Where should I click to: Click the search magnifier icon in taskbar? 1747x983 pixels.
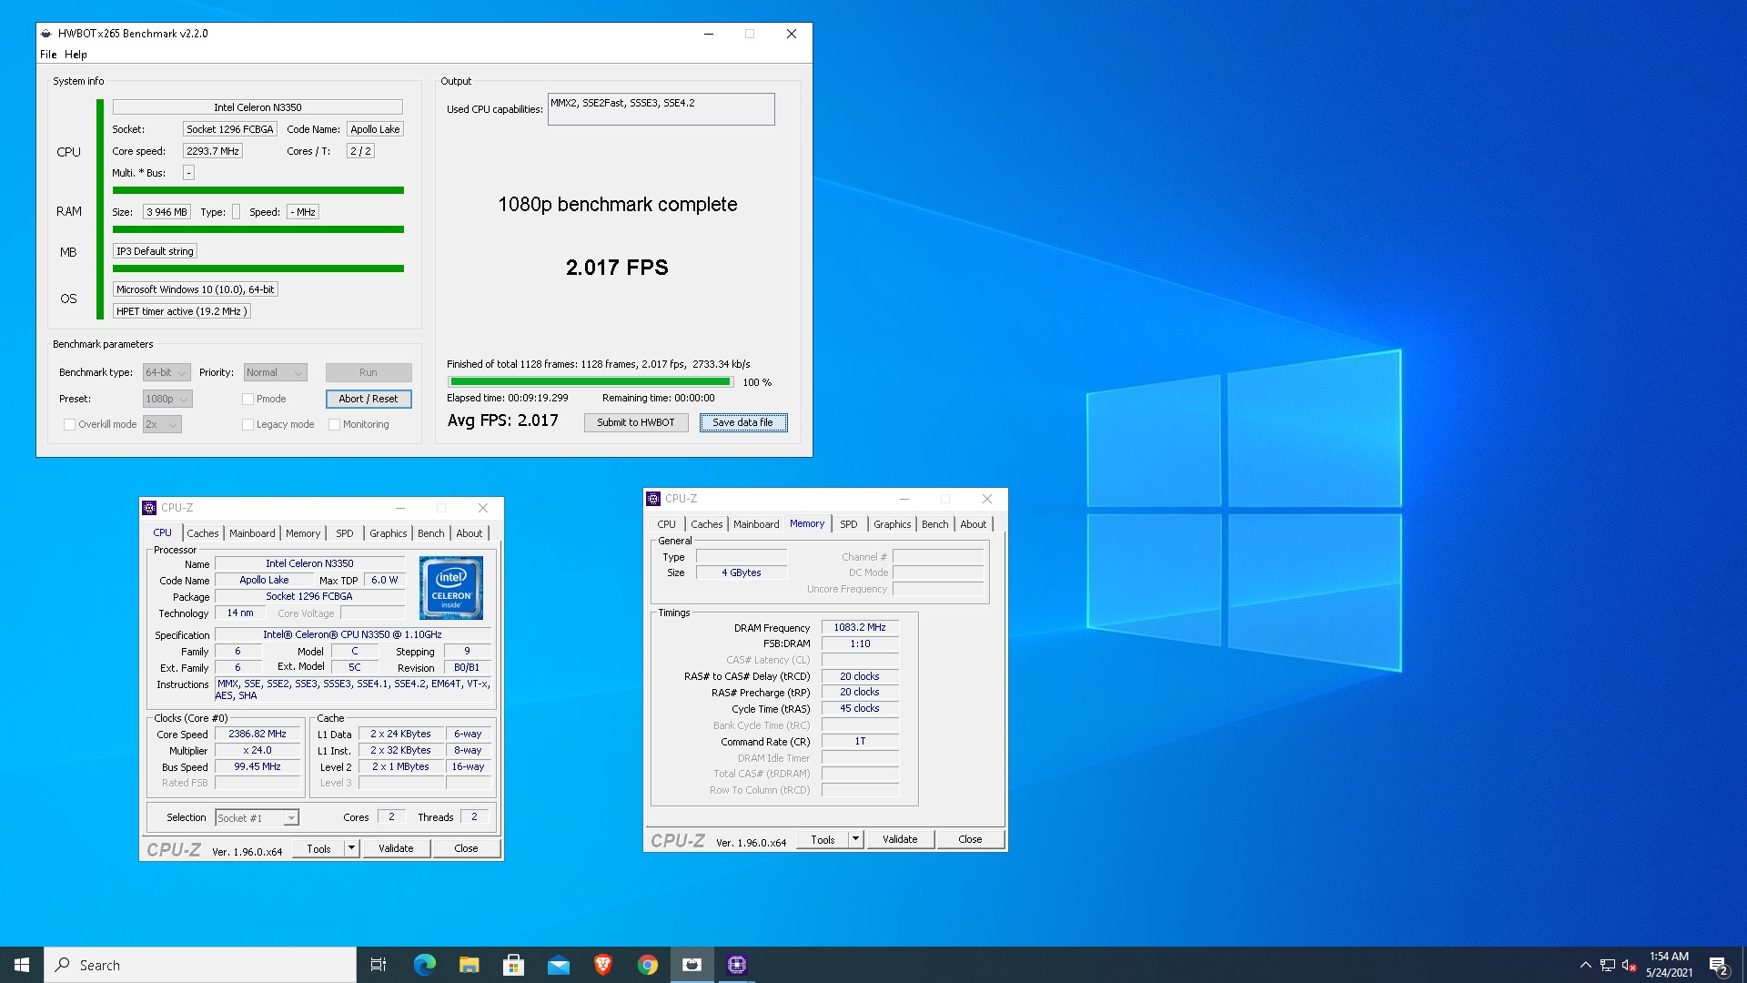click(62, 965)
